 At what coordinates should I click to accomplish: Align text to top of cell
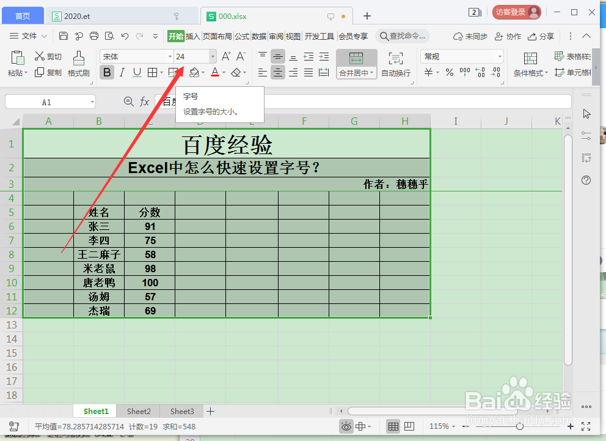(263, 56)
